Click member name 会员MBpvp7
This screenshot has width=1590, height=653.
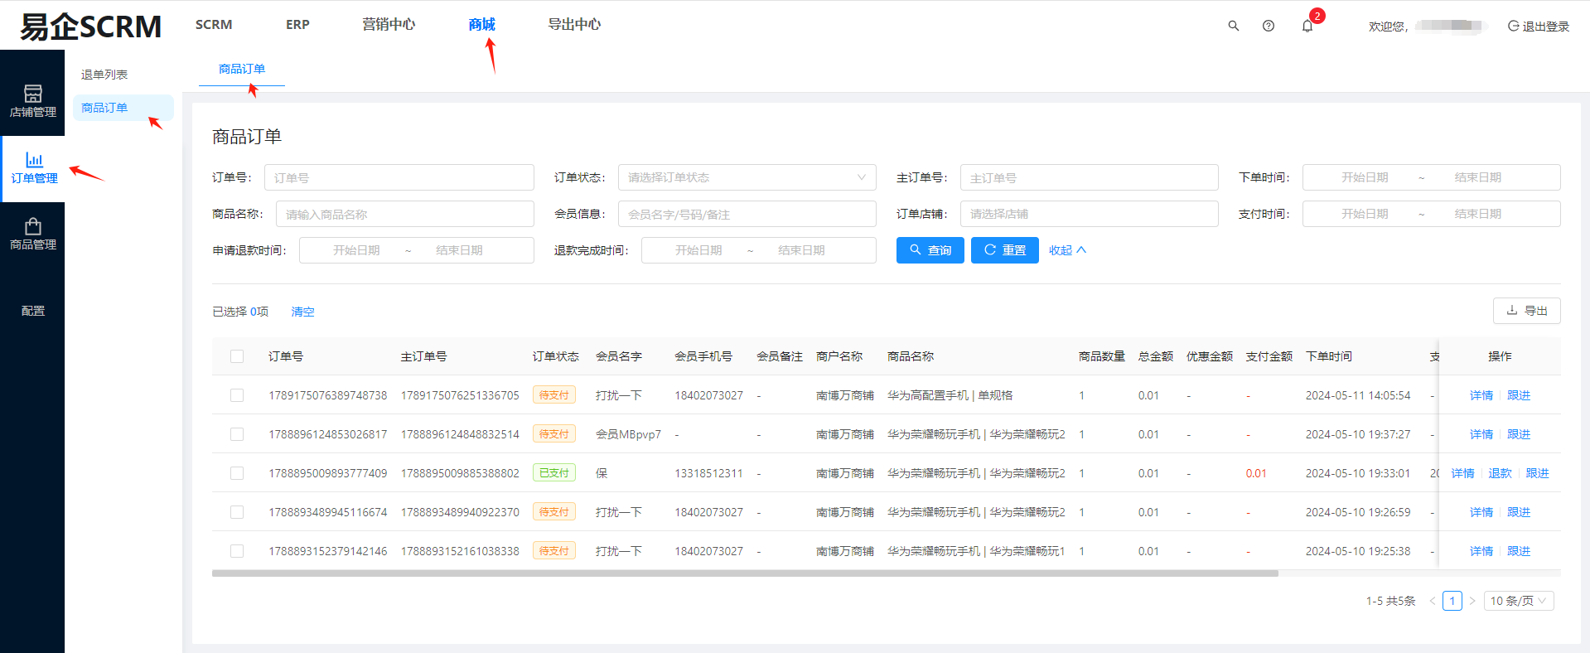coord(628,434)
